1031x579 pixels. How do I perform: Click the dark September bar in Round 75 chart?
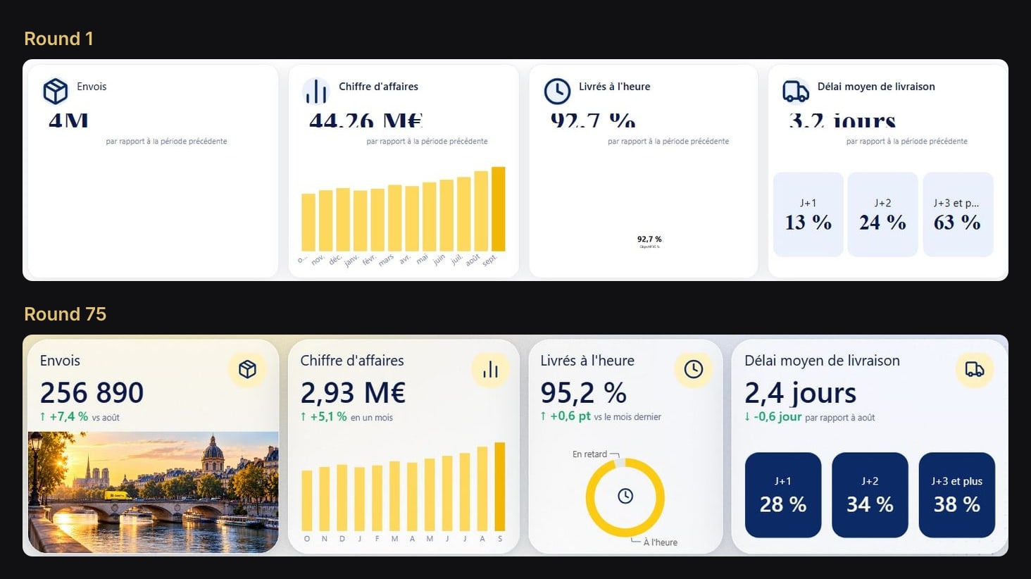500,487
